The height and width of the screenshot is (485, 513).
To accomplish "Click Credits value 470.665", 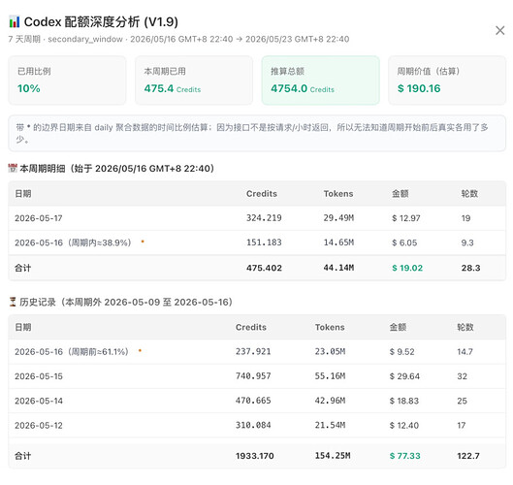I will pos(253,401).
